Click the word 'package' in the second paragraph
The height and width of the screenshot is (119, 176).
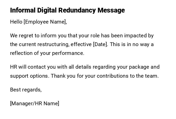pos(139,67)
